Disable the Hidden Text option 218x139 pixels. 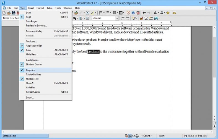[x=32, y=79]
